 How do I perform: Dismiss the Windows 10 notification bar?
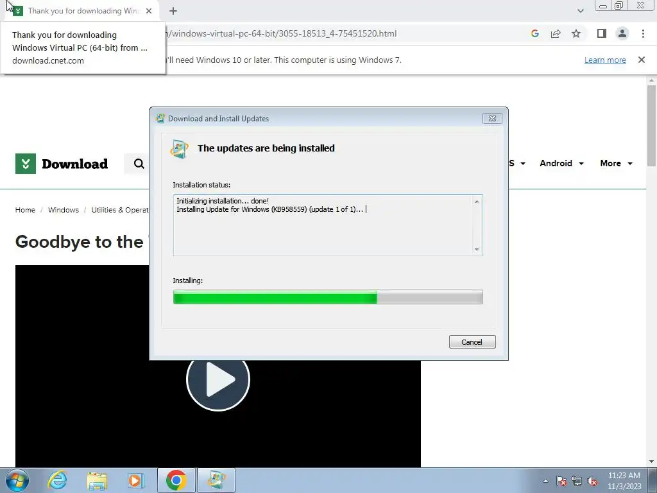(x=642, y=60)
